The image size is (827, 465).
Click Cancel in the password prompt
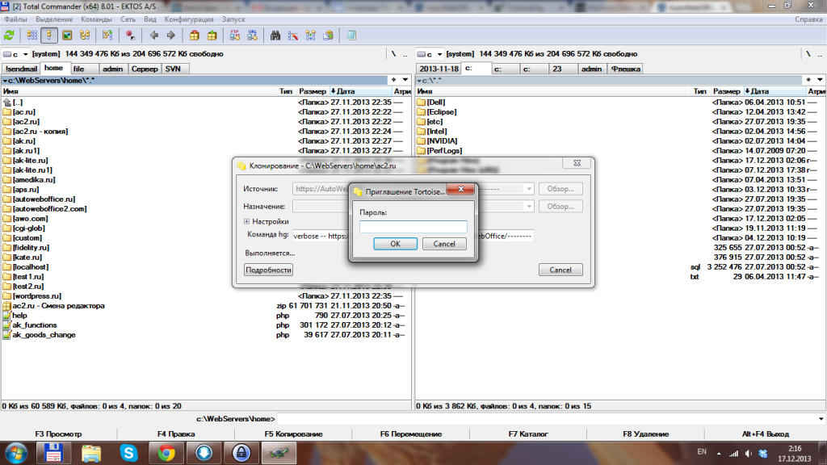pyautogui.click(x=444, y=244)
